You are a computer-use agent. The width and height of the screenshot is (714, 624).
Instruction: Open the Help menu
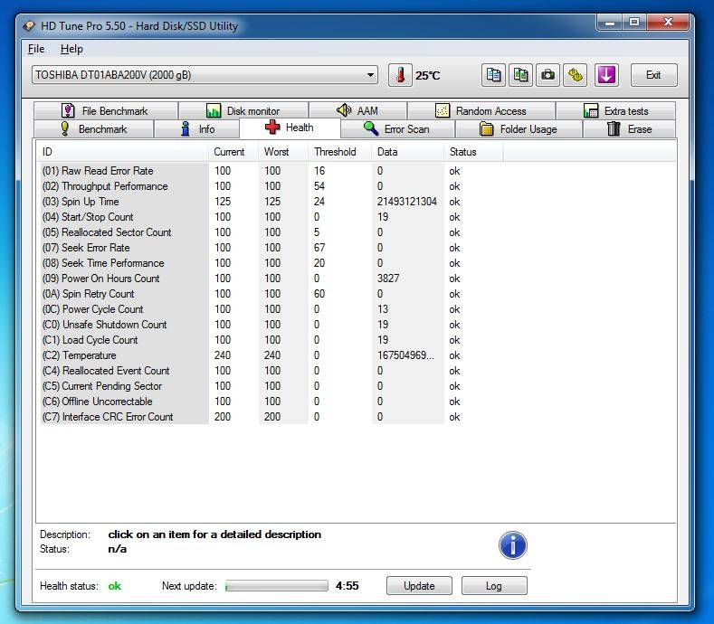71,49
